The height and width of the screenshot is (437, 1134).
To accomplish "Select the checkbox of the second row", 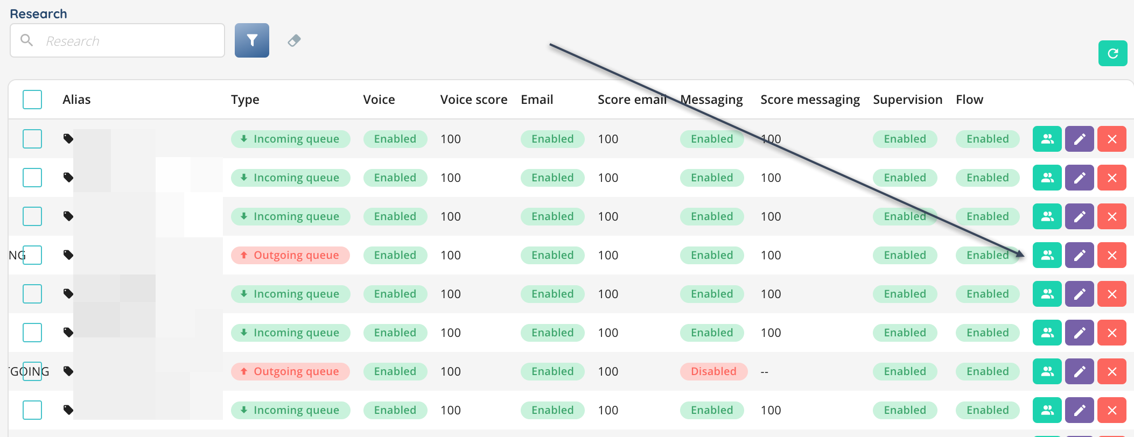I will (x=32, y=178).
